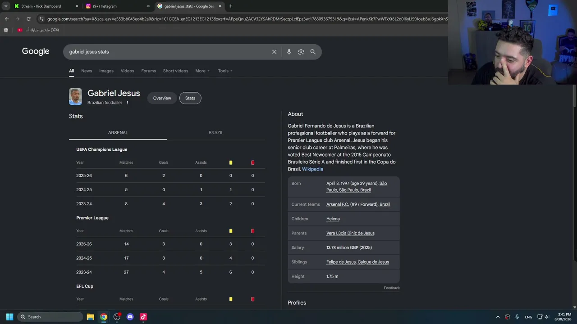This screenshot has height=324, width=577.
Task: Open a new browser tab
Action: click(x=231, y=6)
